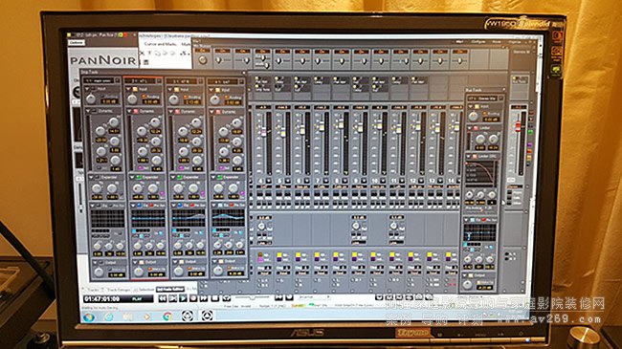Switch to the Track Groups tab
Image resolution: width=622 pixels, height=349 pixels.
tap(119, 290)
